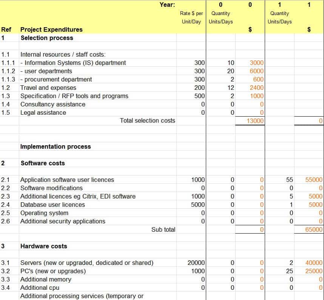Viewport: 324px width, 300px height.
Task: Select user departments quantity cell showing 20
Action: [x=230, y=71]
